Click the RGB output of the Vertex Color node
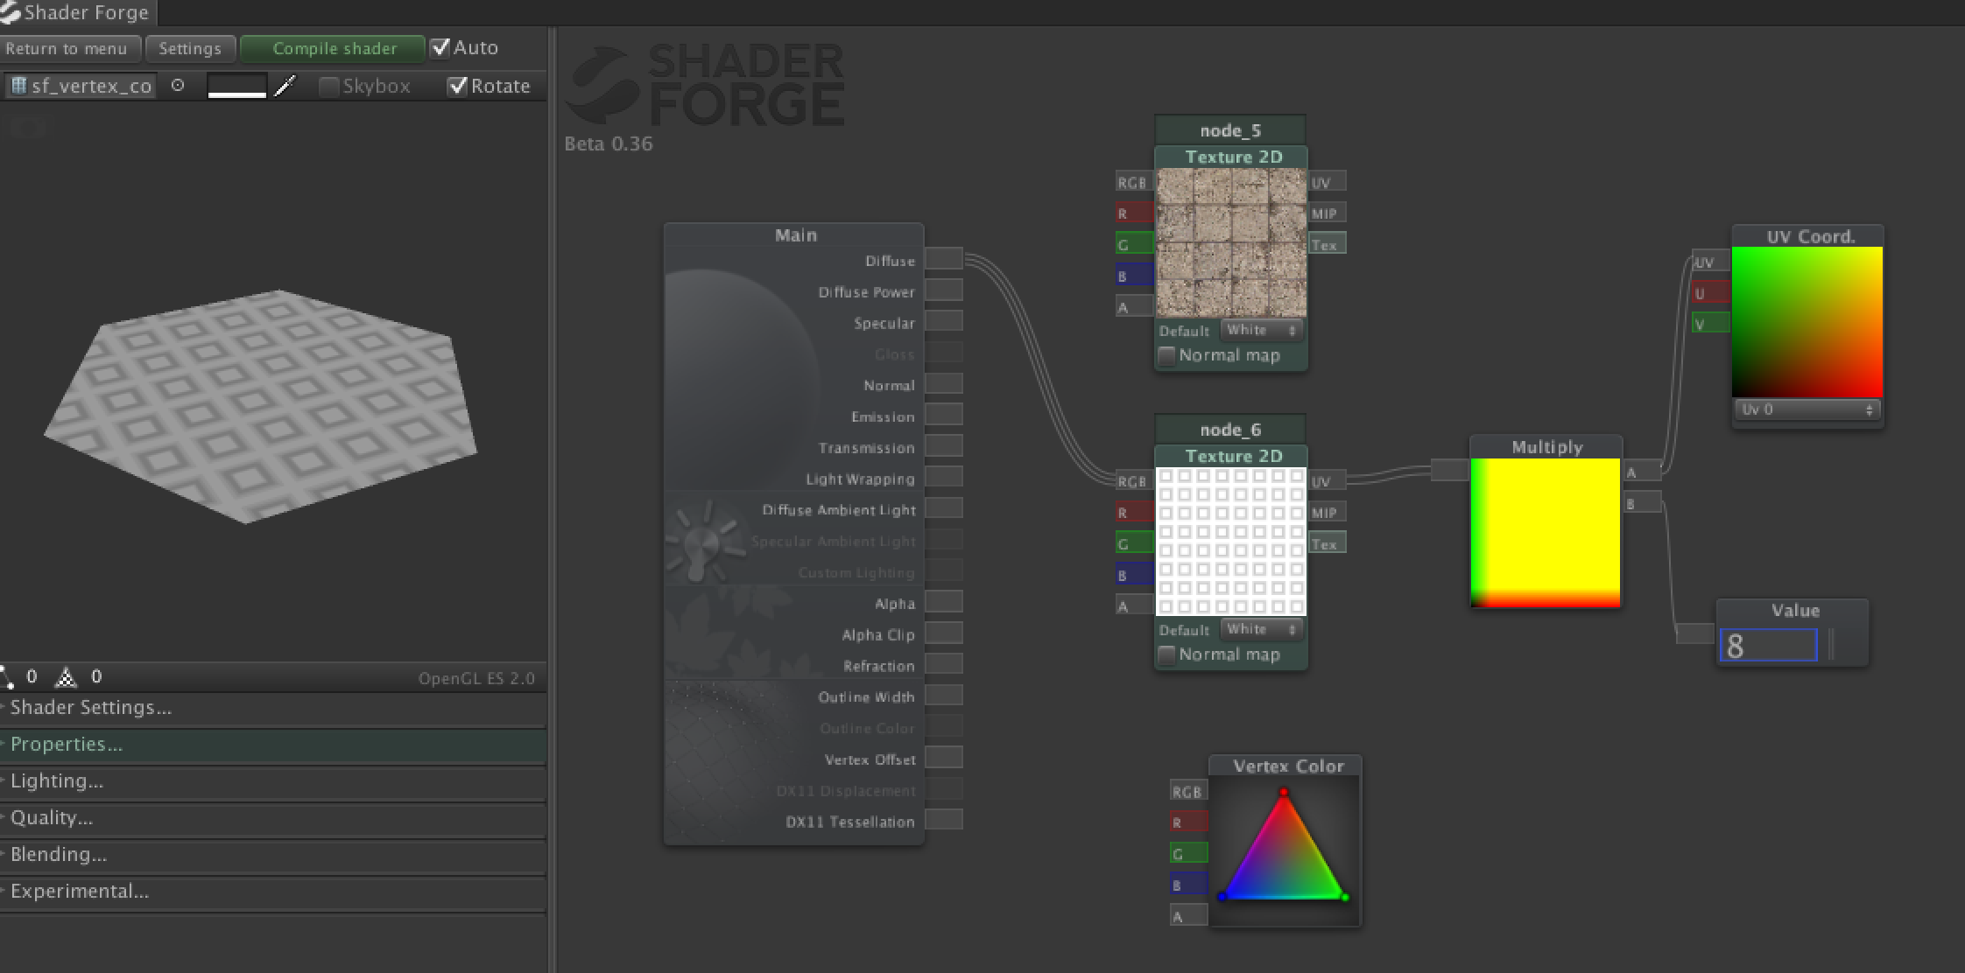 pyautogui.click(x=1189, y=791)
